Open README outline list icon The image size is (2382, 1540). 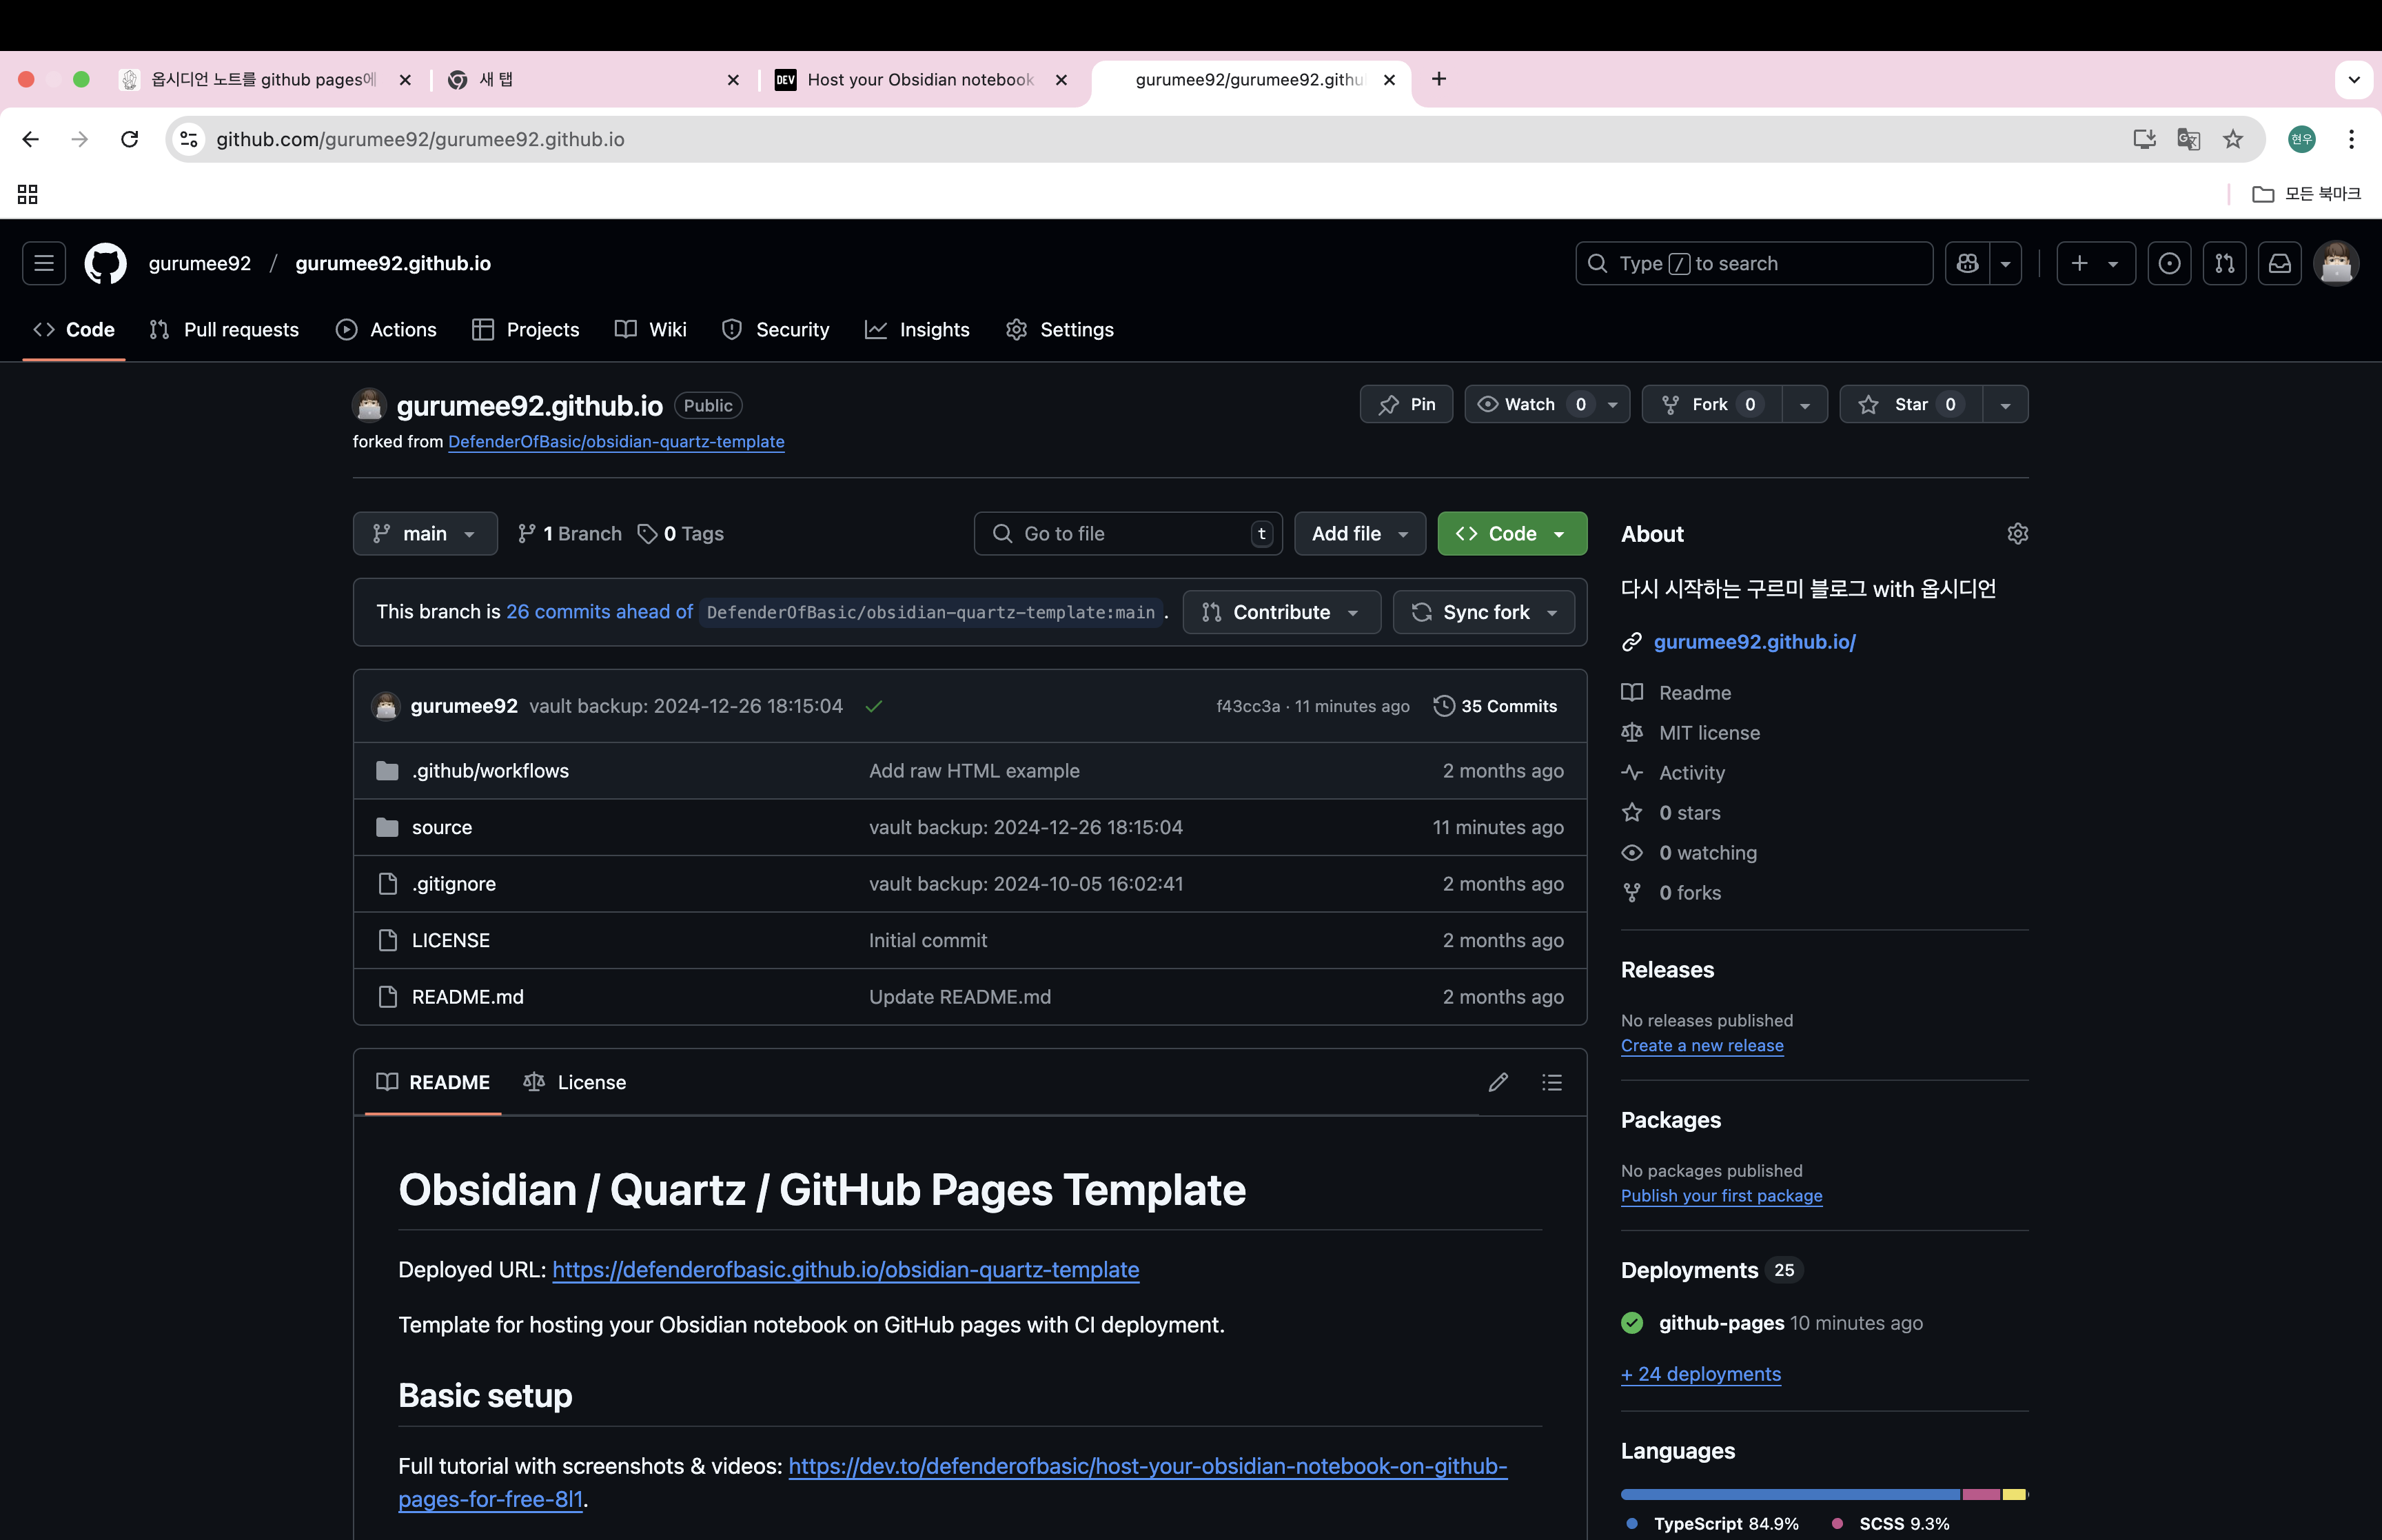(x=1551, y=1082)
